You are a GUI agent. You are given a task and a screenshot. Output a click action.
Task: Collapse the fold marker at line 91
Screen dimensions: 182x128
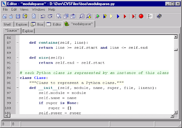click(x=18, y=63)
